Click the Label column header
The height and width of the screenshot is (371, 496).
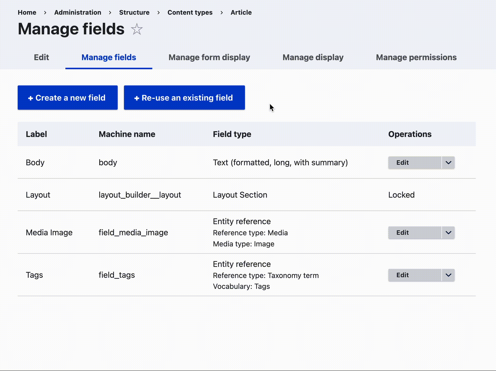pos(36,134)
